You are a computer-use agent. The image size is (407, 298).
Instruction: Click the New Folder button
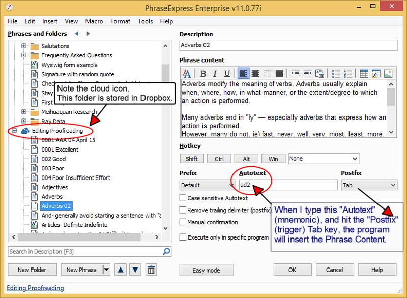(32, 270)
